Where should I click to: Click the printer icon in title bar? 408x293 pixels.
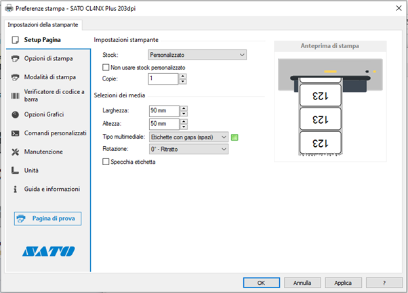click(9, 8)
